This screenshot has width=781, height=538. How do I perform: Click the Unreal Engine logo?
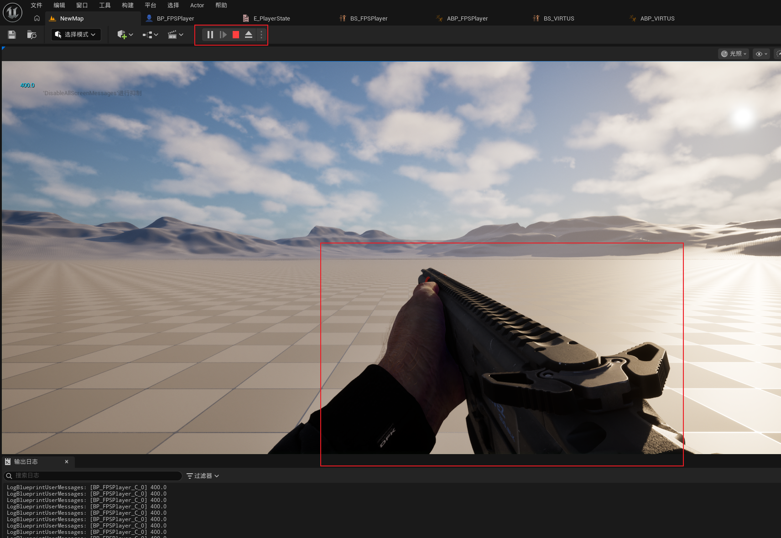click(12, 12)
